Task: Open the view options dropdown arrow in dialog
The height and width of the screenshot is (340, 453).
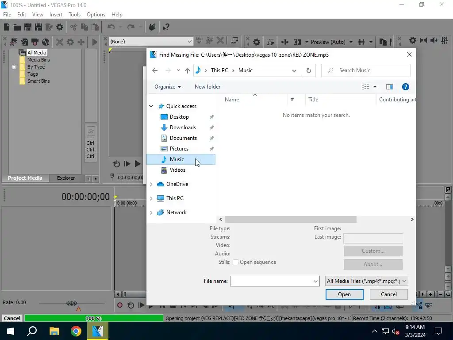Action: point(375,87)
